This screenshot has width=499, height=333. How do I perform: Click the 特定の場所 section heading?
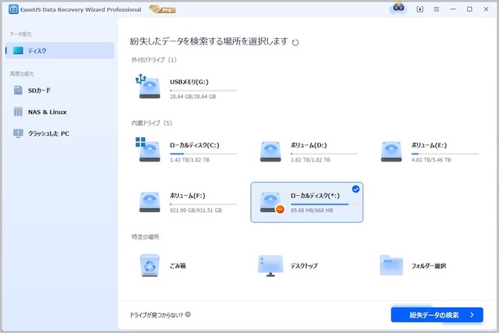click(x=145, y=237)
